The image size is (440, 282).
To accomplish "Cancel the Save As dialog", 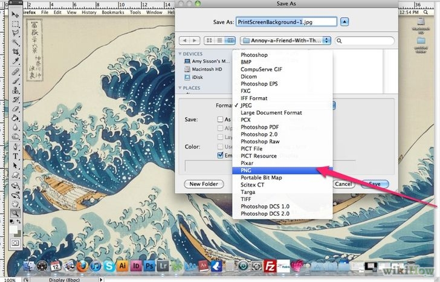I will click(x=343, y=184).
